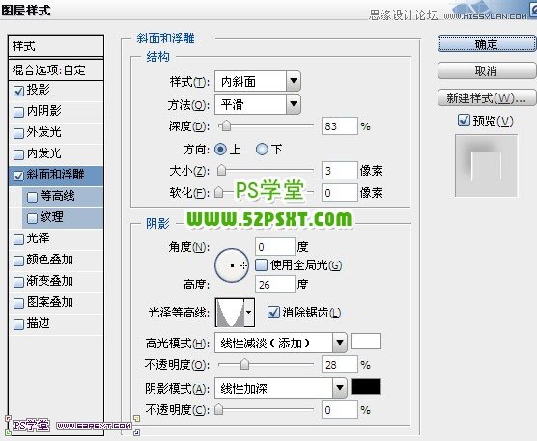This screenshot has height=441, width=537.
Task: Click shadow 不透明度 opacity slider handle
Action: [219, 409]
